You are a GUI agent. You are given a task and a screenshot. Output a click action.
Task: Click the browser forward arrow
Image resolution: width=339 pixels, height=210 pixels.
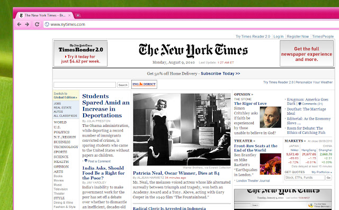pos(27,24)
